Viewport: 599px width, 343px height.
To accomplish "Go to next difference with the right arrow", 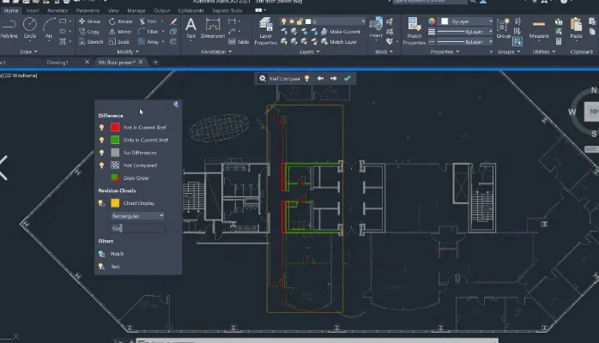I will pyautogui.click(x=333, y=78).
